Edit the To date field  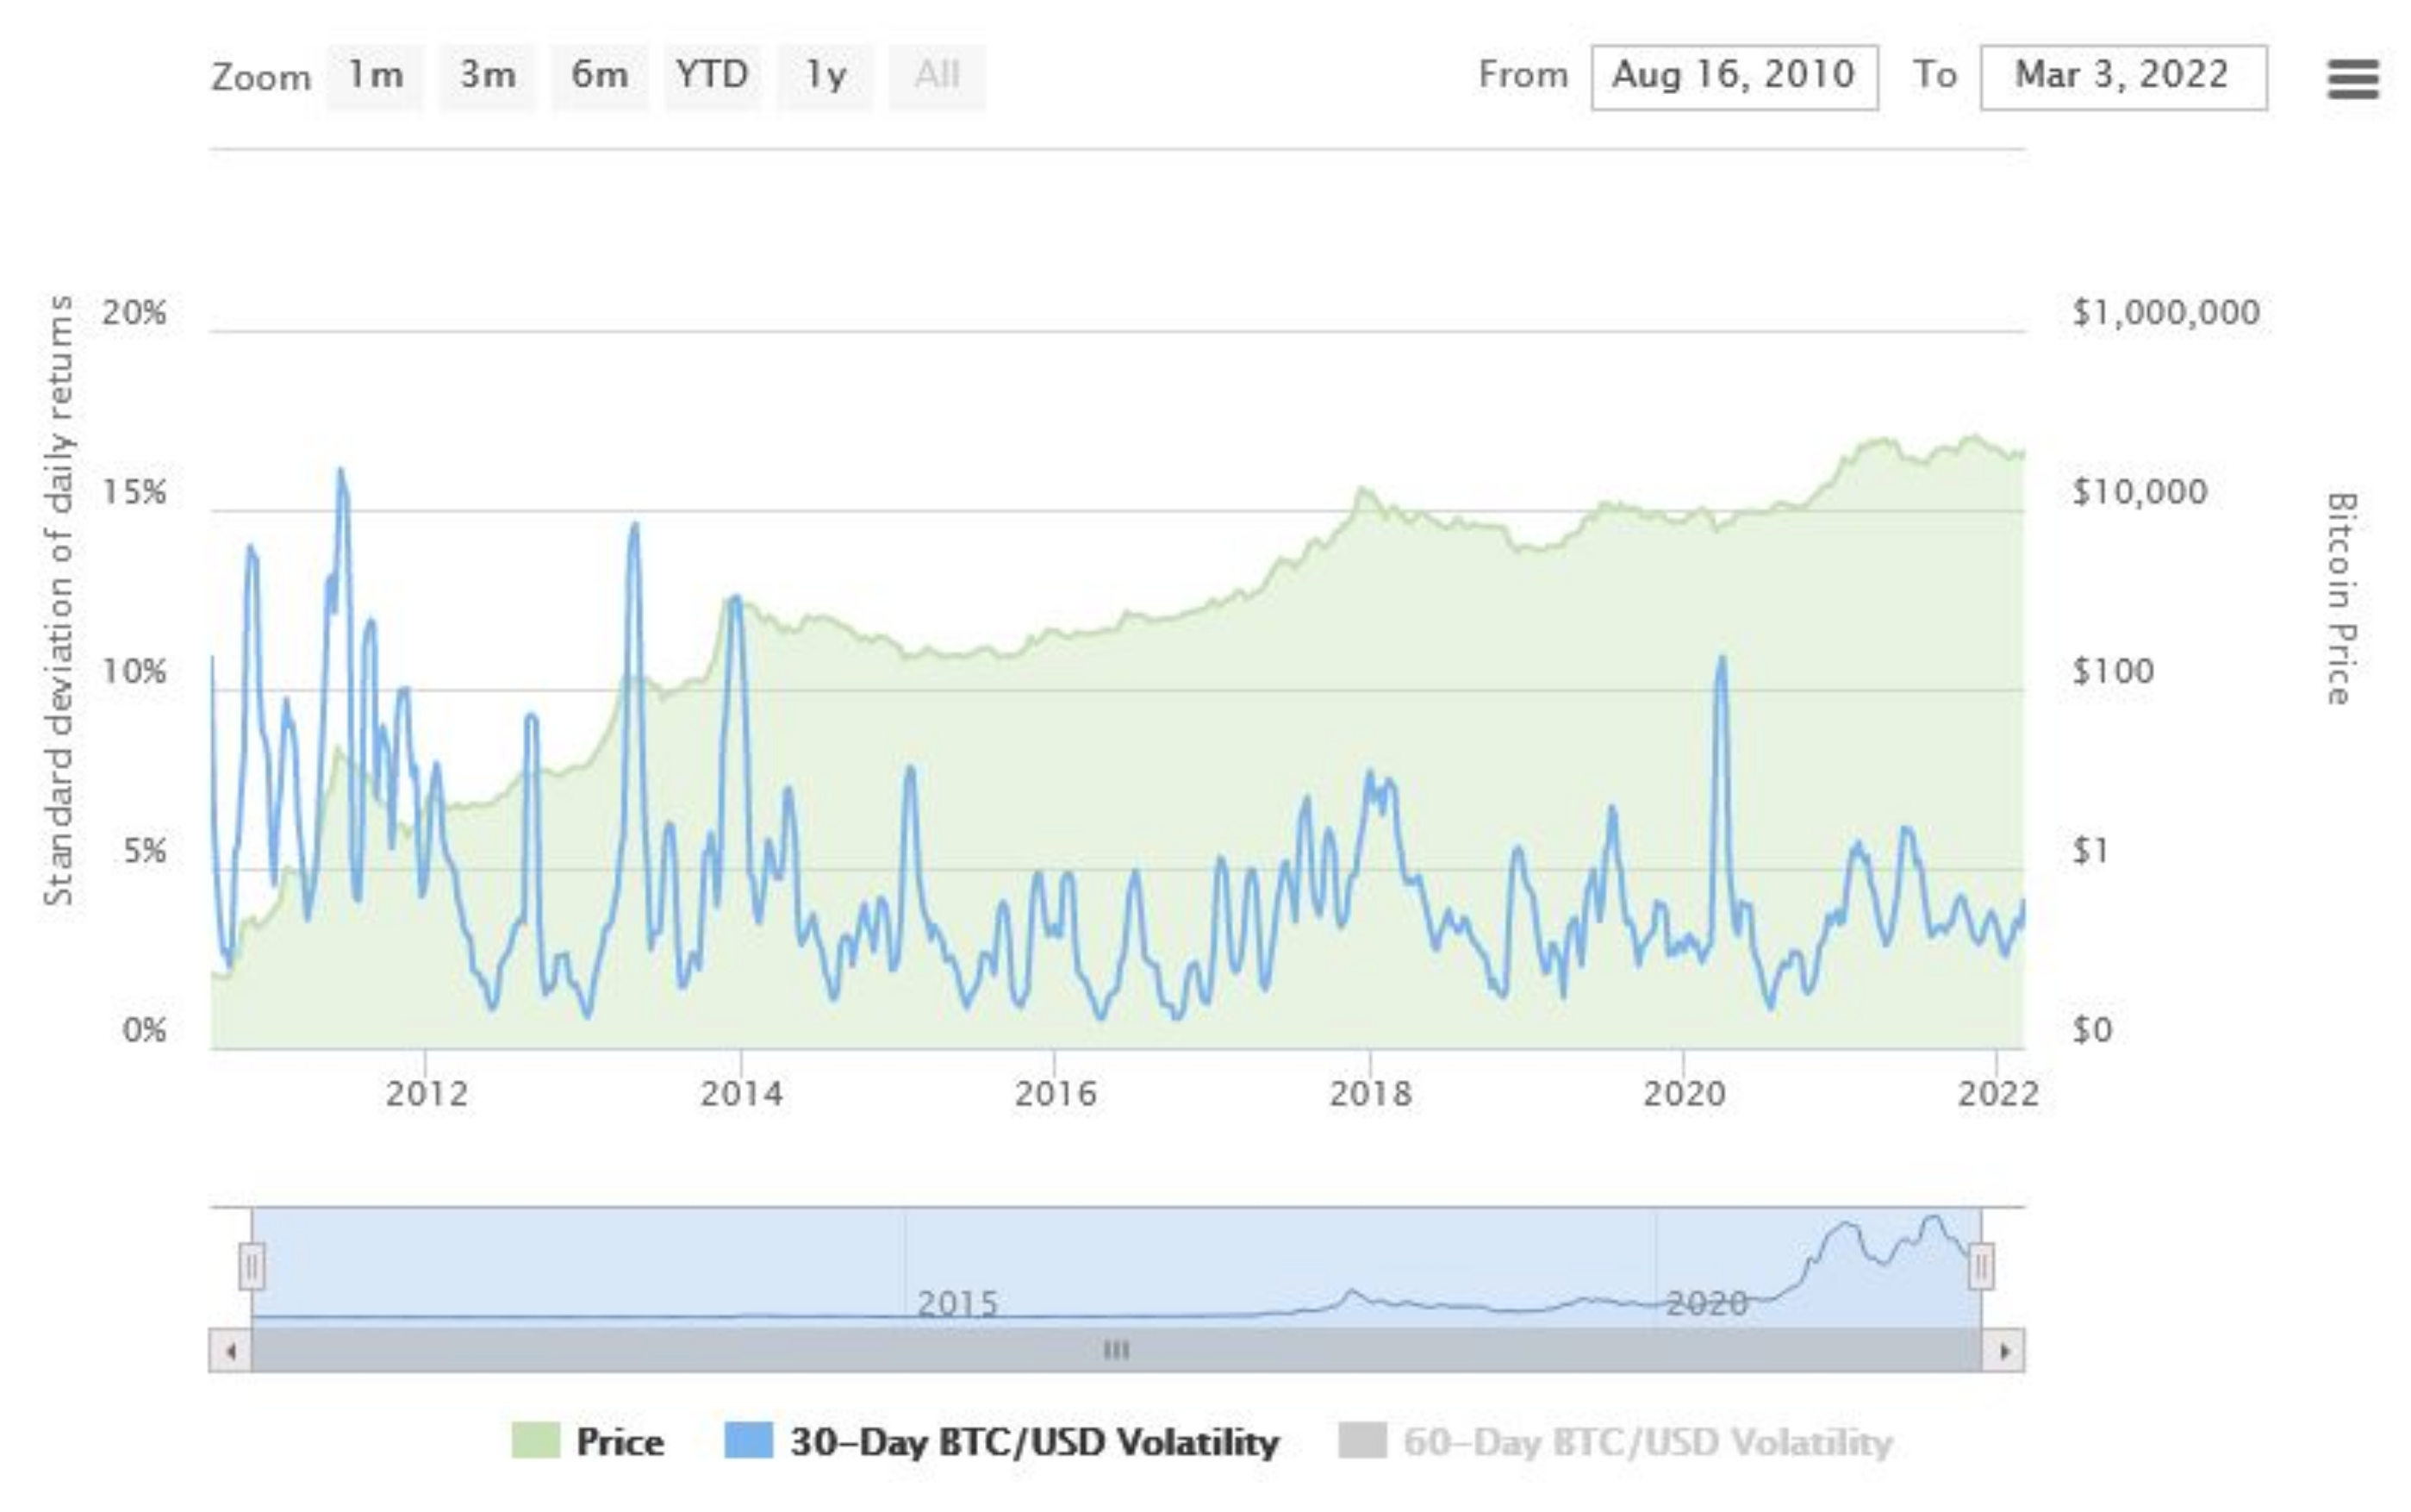coord(2123,77)
